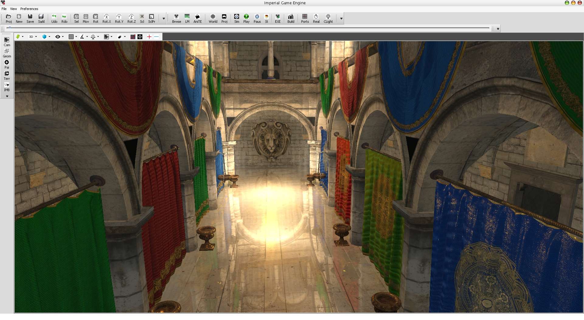The width and height of the screenshot is (584, 320).
Task: Activate the Sel selection tool
Action: pyautogui.click(x=76, y=18)
